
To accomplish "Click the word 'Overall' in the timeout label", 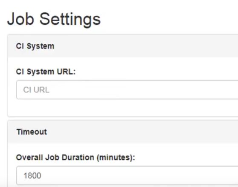I will click(29, 157).
